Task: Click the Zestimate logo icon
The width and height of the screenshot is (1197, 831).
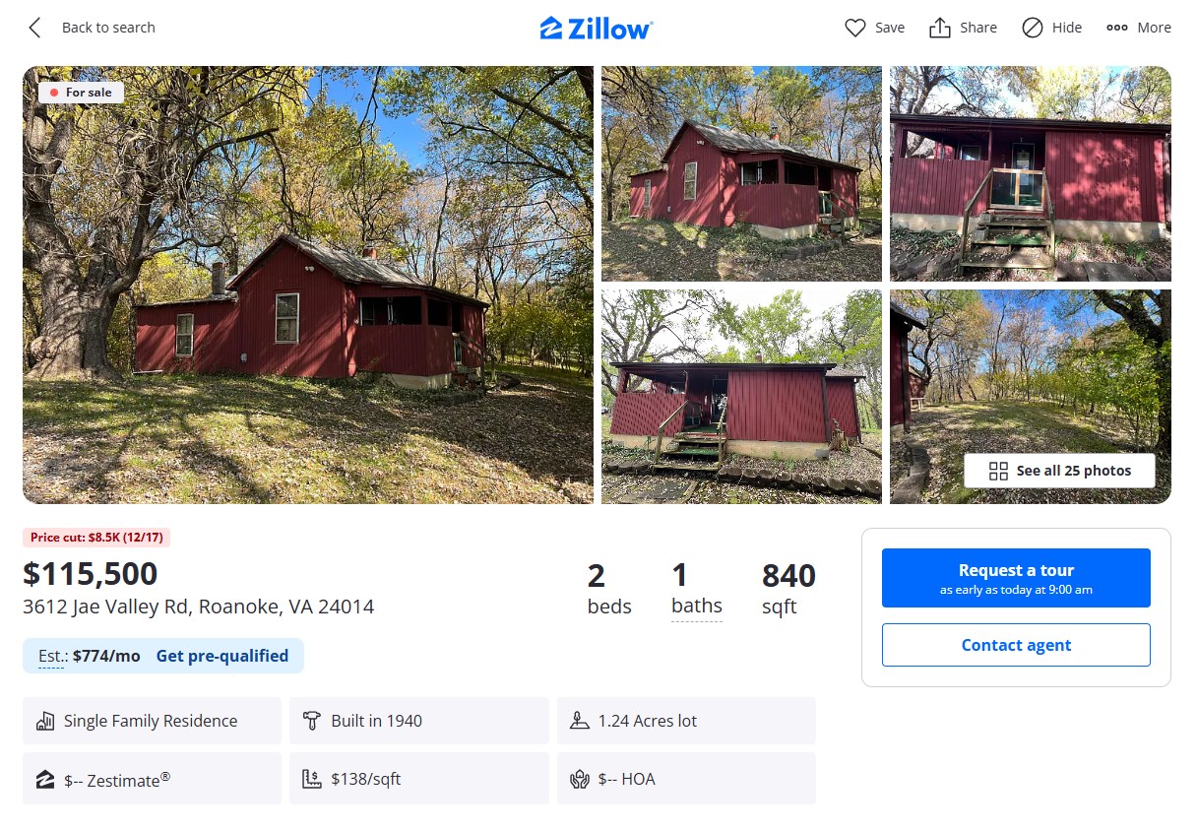Action: [45, 780]
